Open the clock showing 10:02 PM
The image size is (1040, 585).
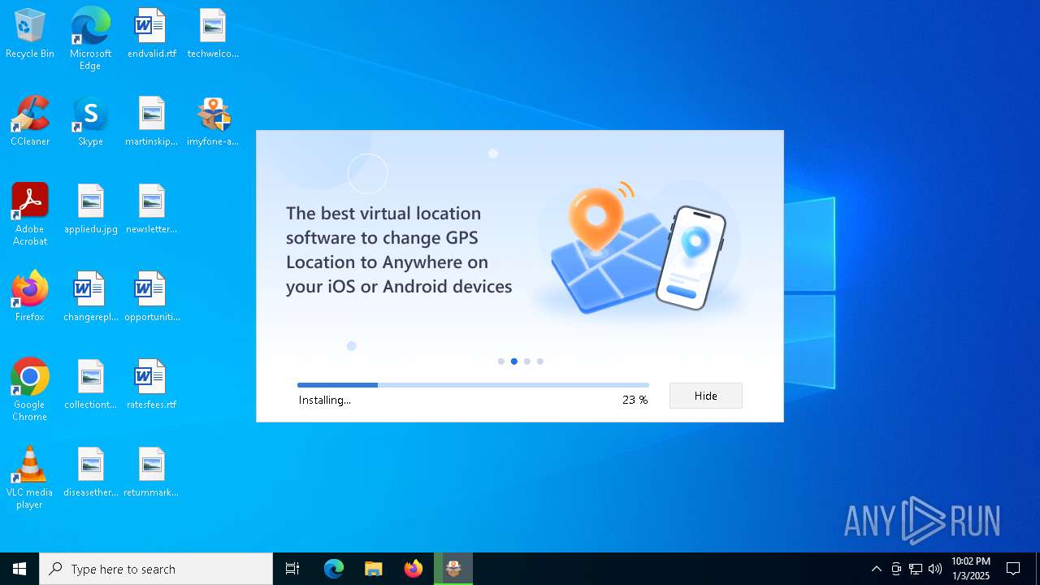(x=971, y=569)
